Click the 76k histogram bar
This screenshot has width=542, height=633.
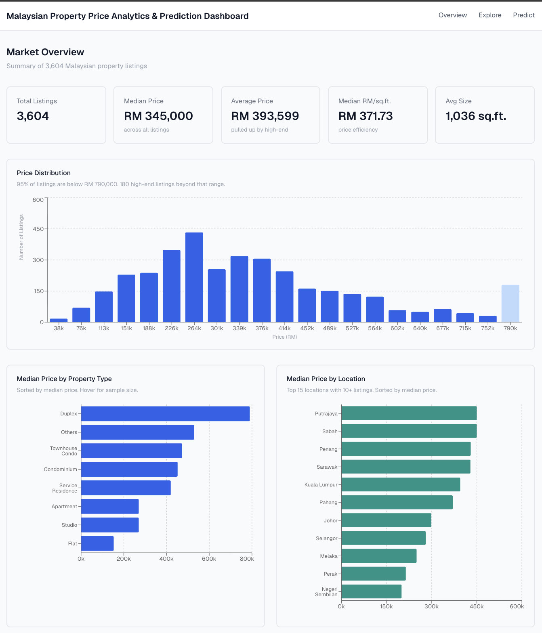[x=81, y=315]
